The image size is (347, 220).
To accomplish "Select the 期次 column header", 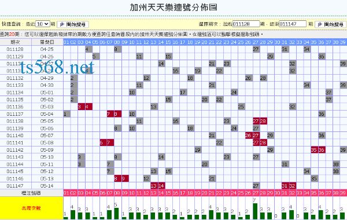I will 16,42.
